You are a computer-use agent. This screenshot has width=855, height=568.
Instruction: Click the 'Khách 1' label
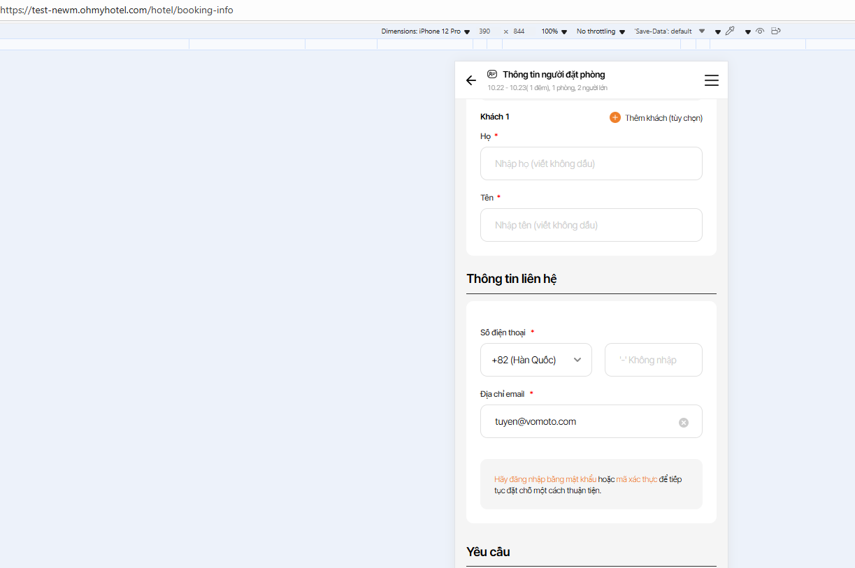click(495, 117)
